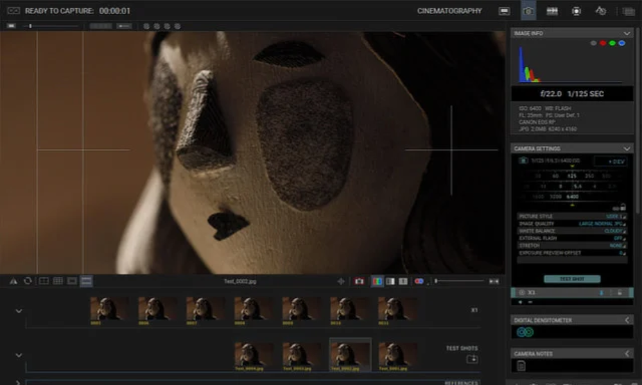The image size is (642, 385).
Task: Click the exposure lock icon under ISO dial
Action: tap(622, 207)
